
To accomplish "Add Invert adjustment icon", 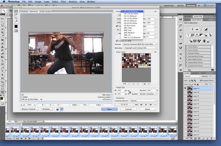I will [191, 41].
